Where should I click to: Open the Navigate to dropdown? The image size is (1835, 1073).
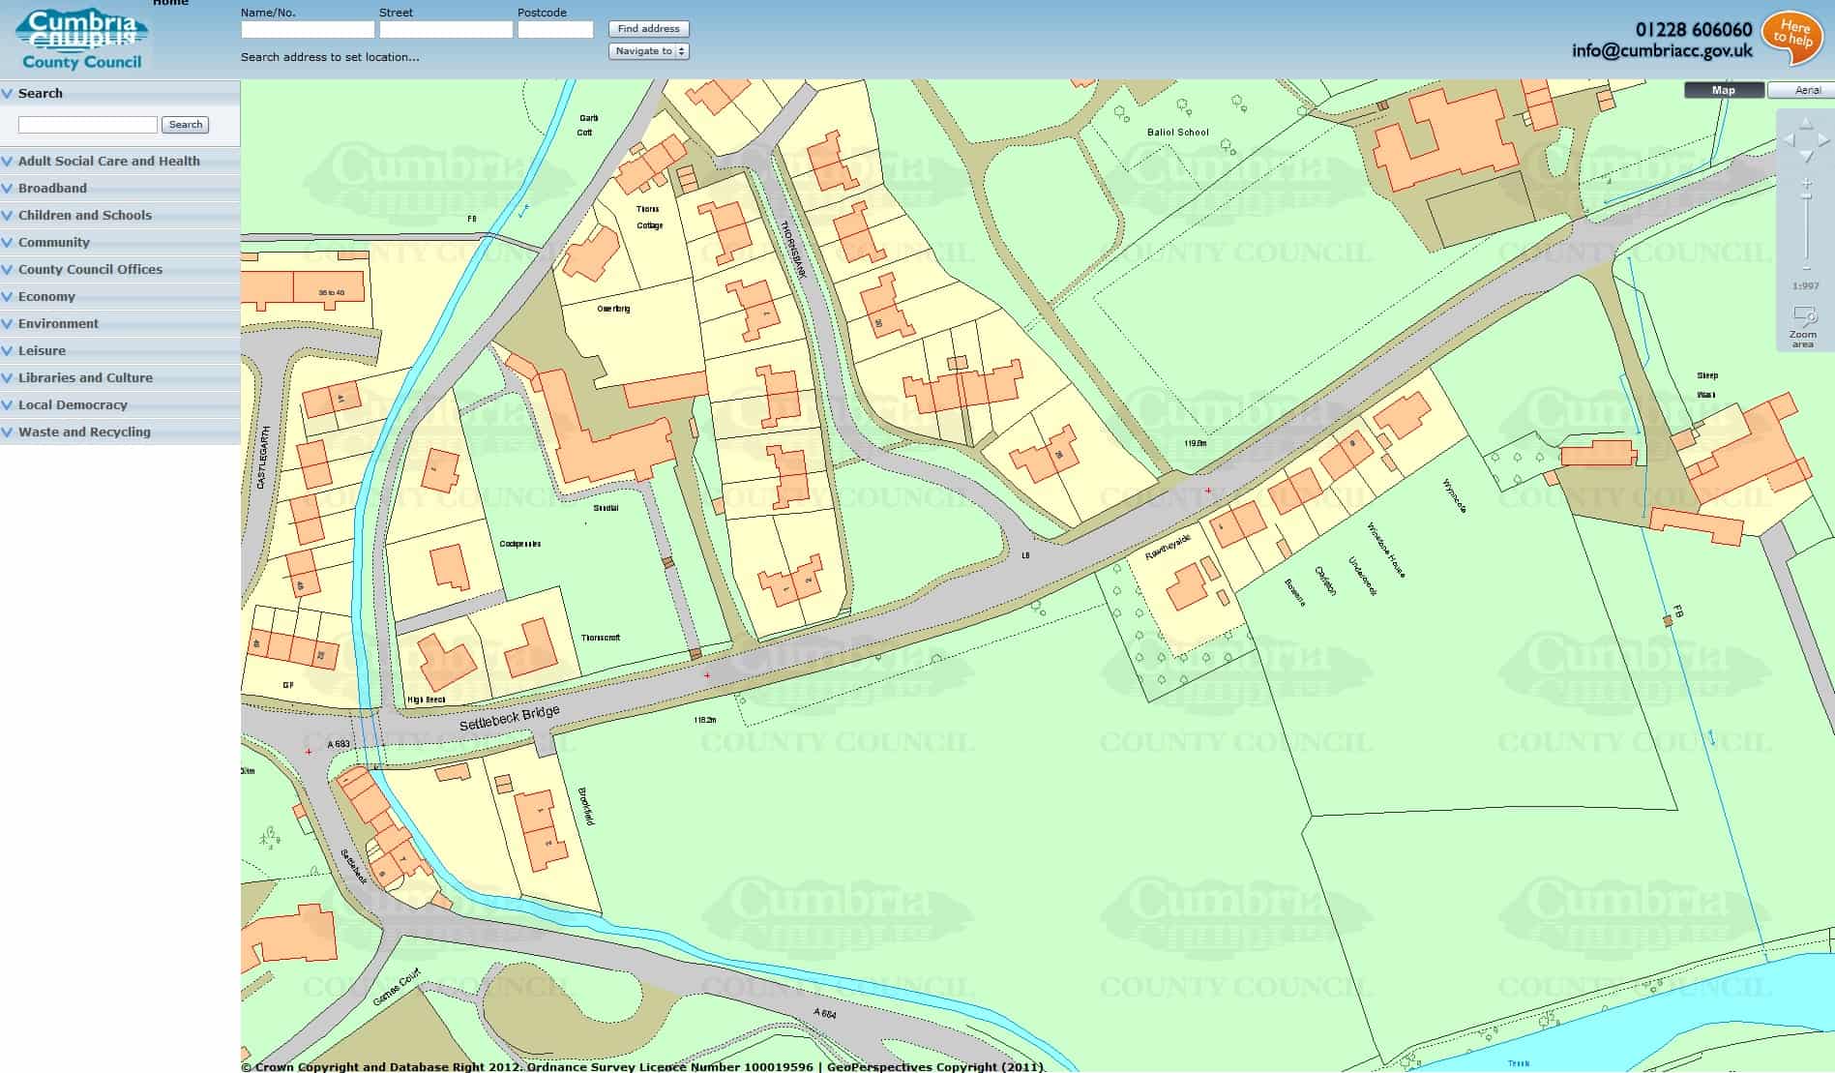tap(648, 51)
